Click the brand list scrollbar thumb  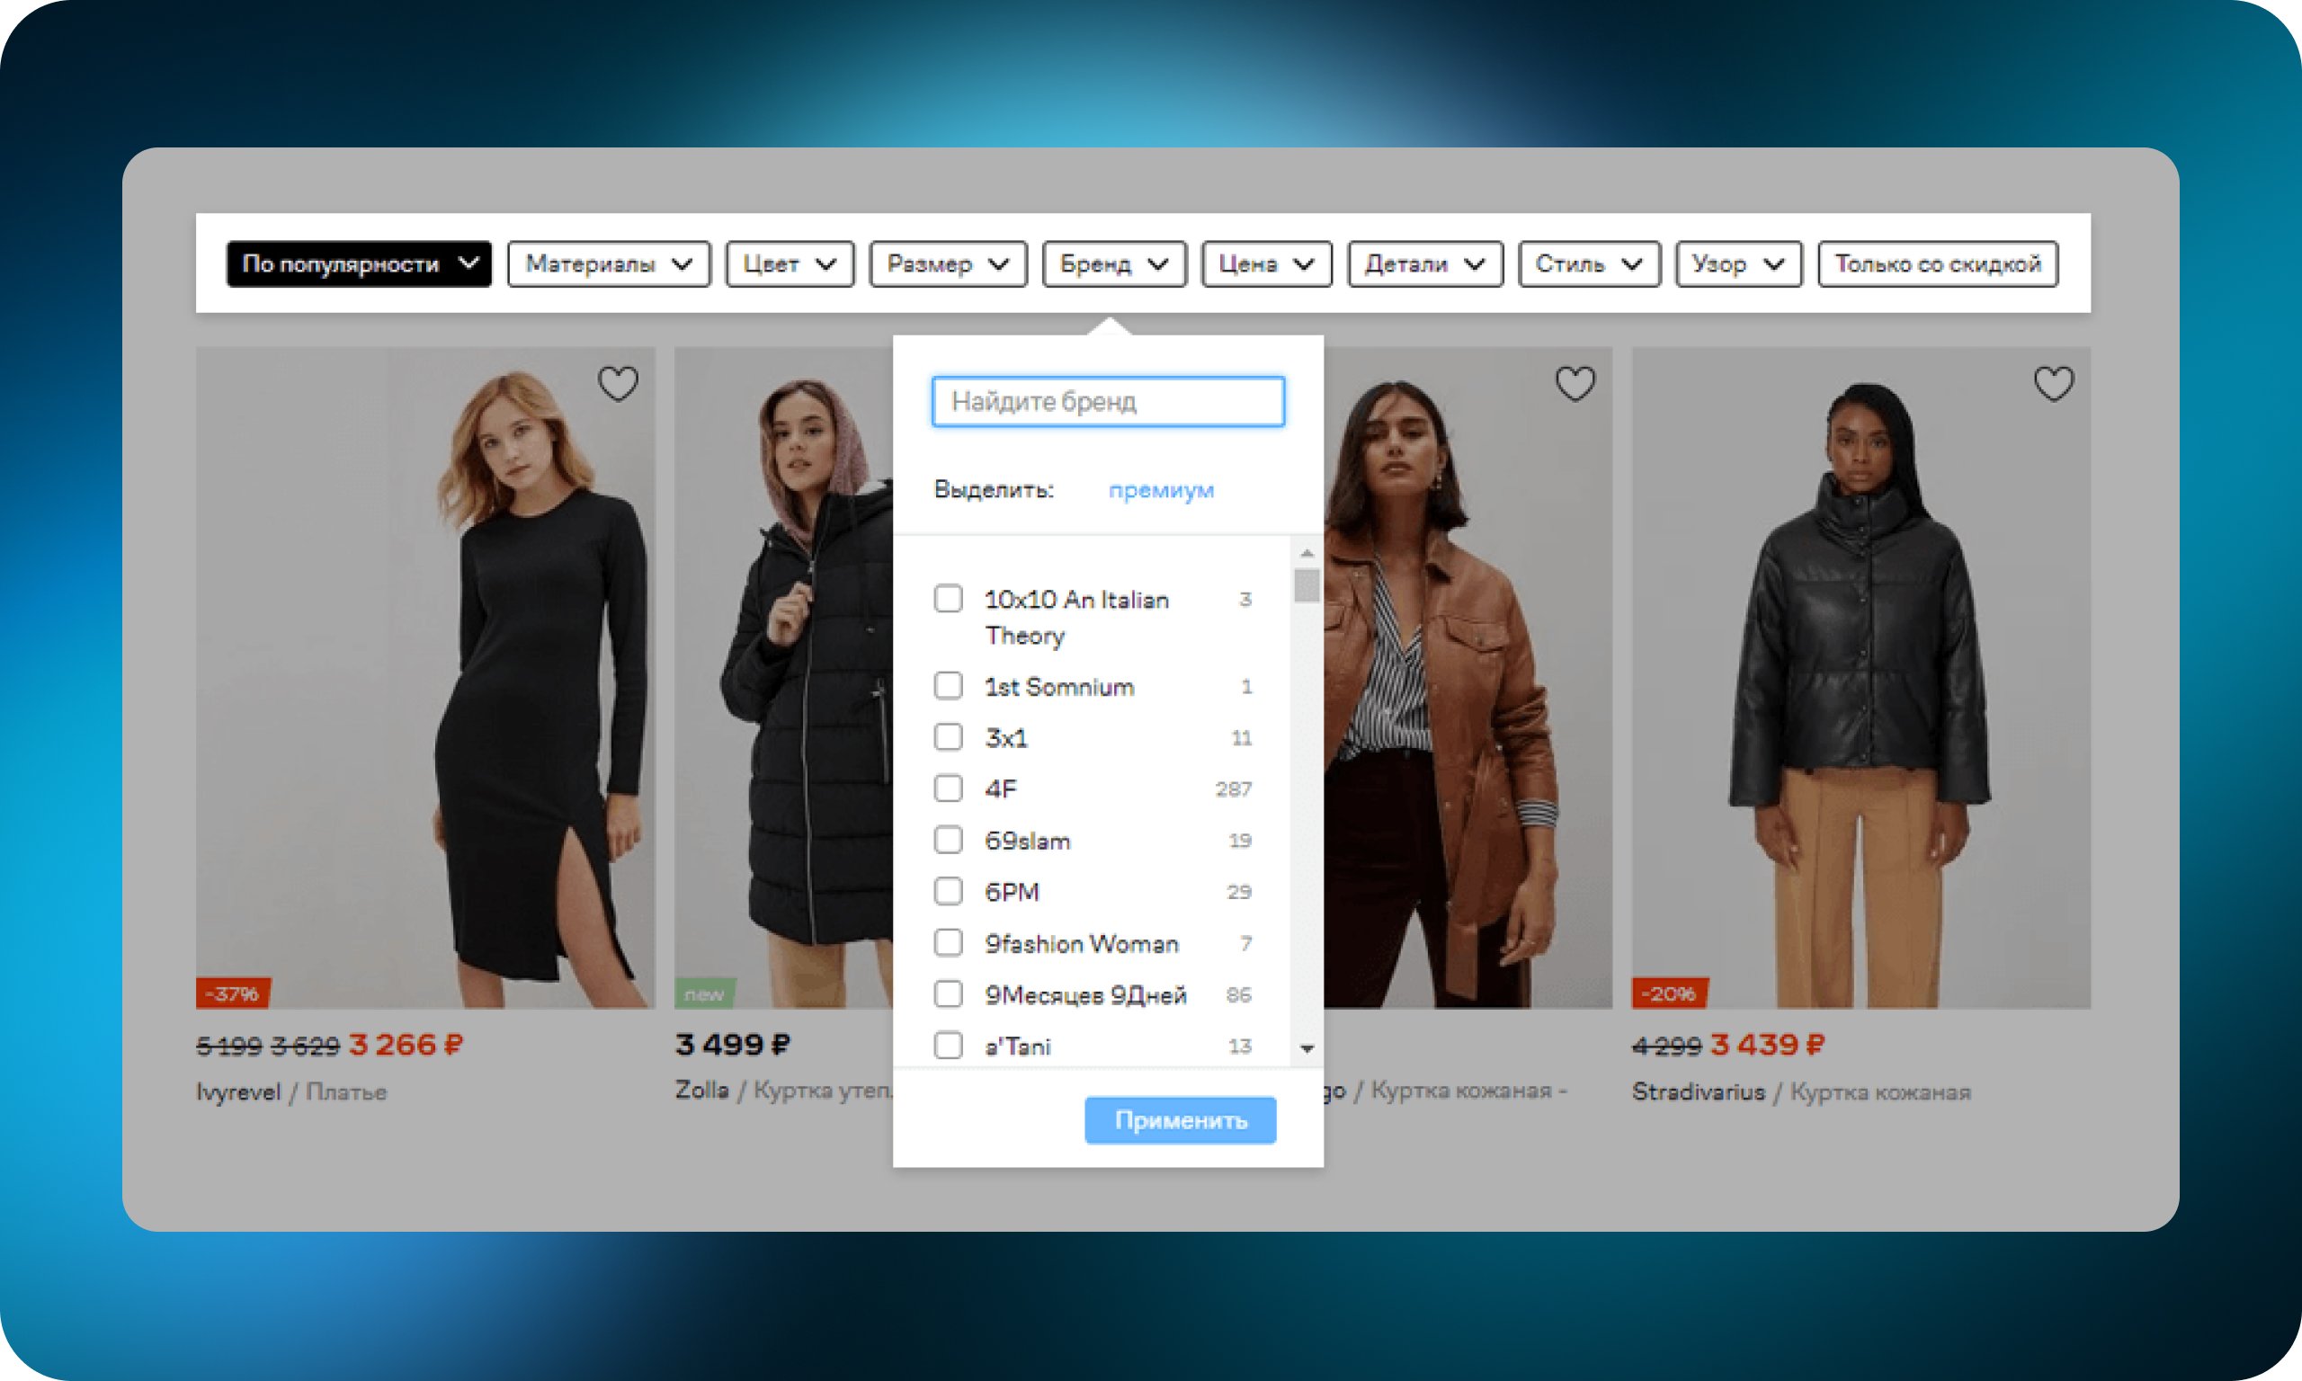pos(1307,586)
